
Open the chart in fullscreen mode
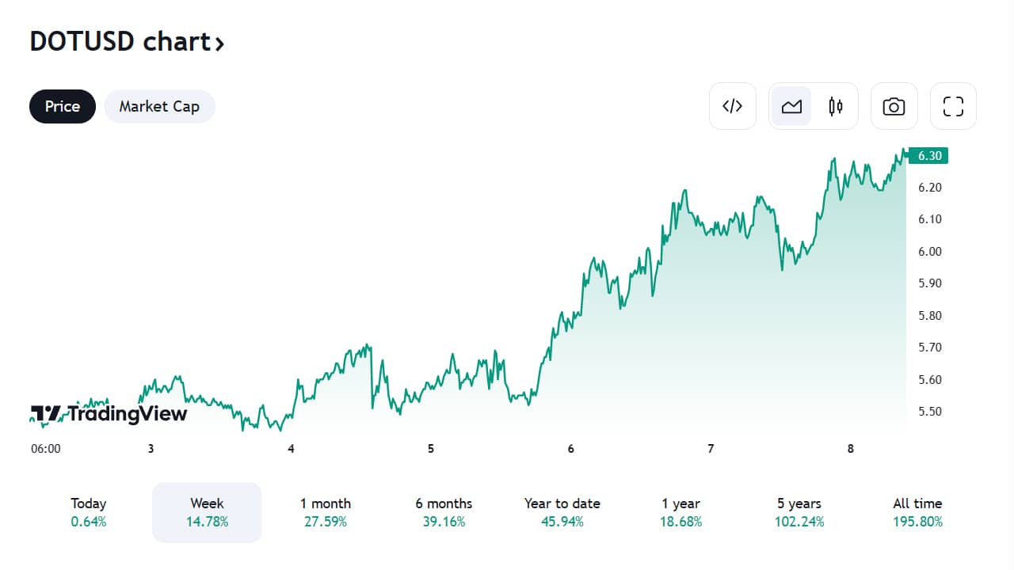pyautogui.click(x=953, y=106)
